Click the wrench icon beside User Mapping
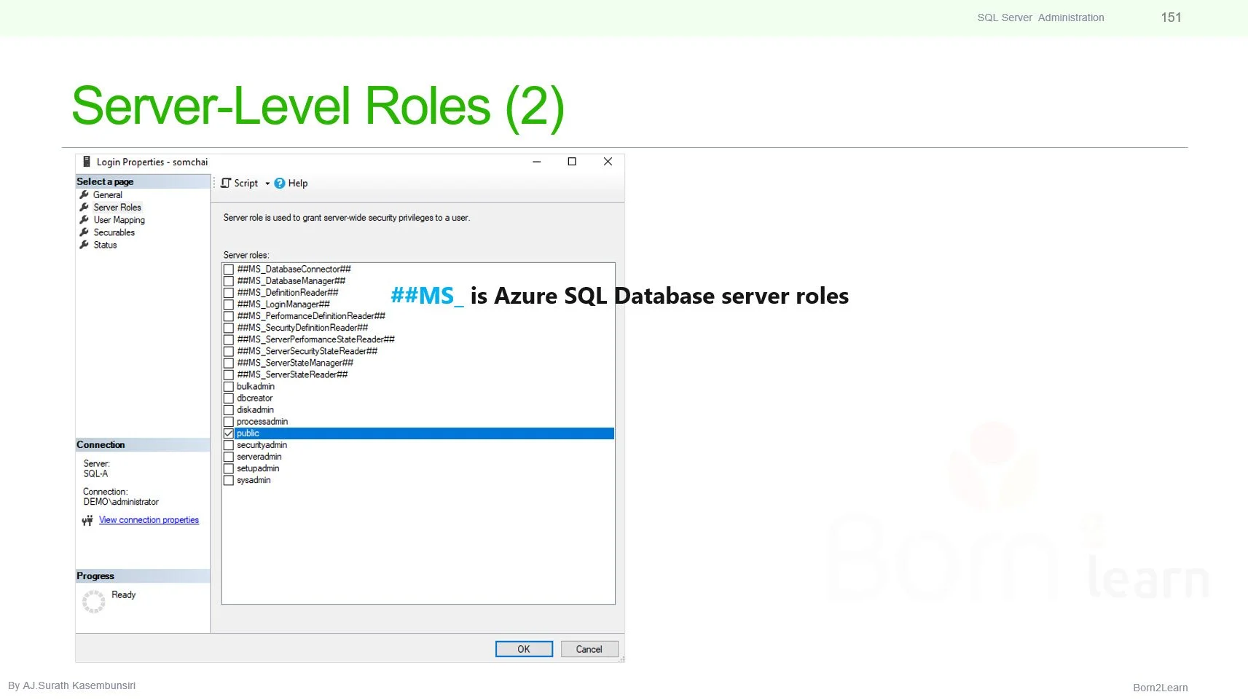The height and width of the screenshot is (700, 1248). 85,219
